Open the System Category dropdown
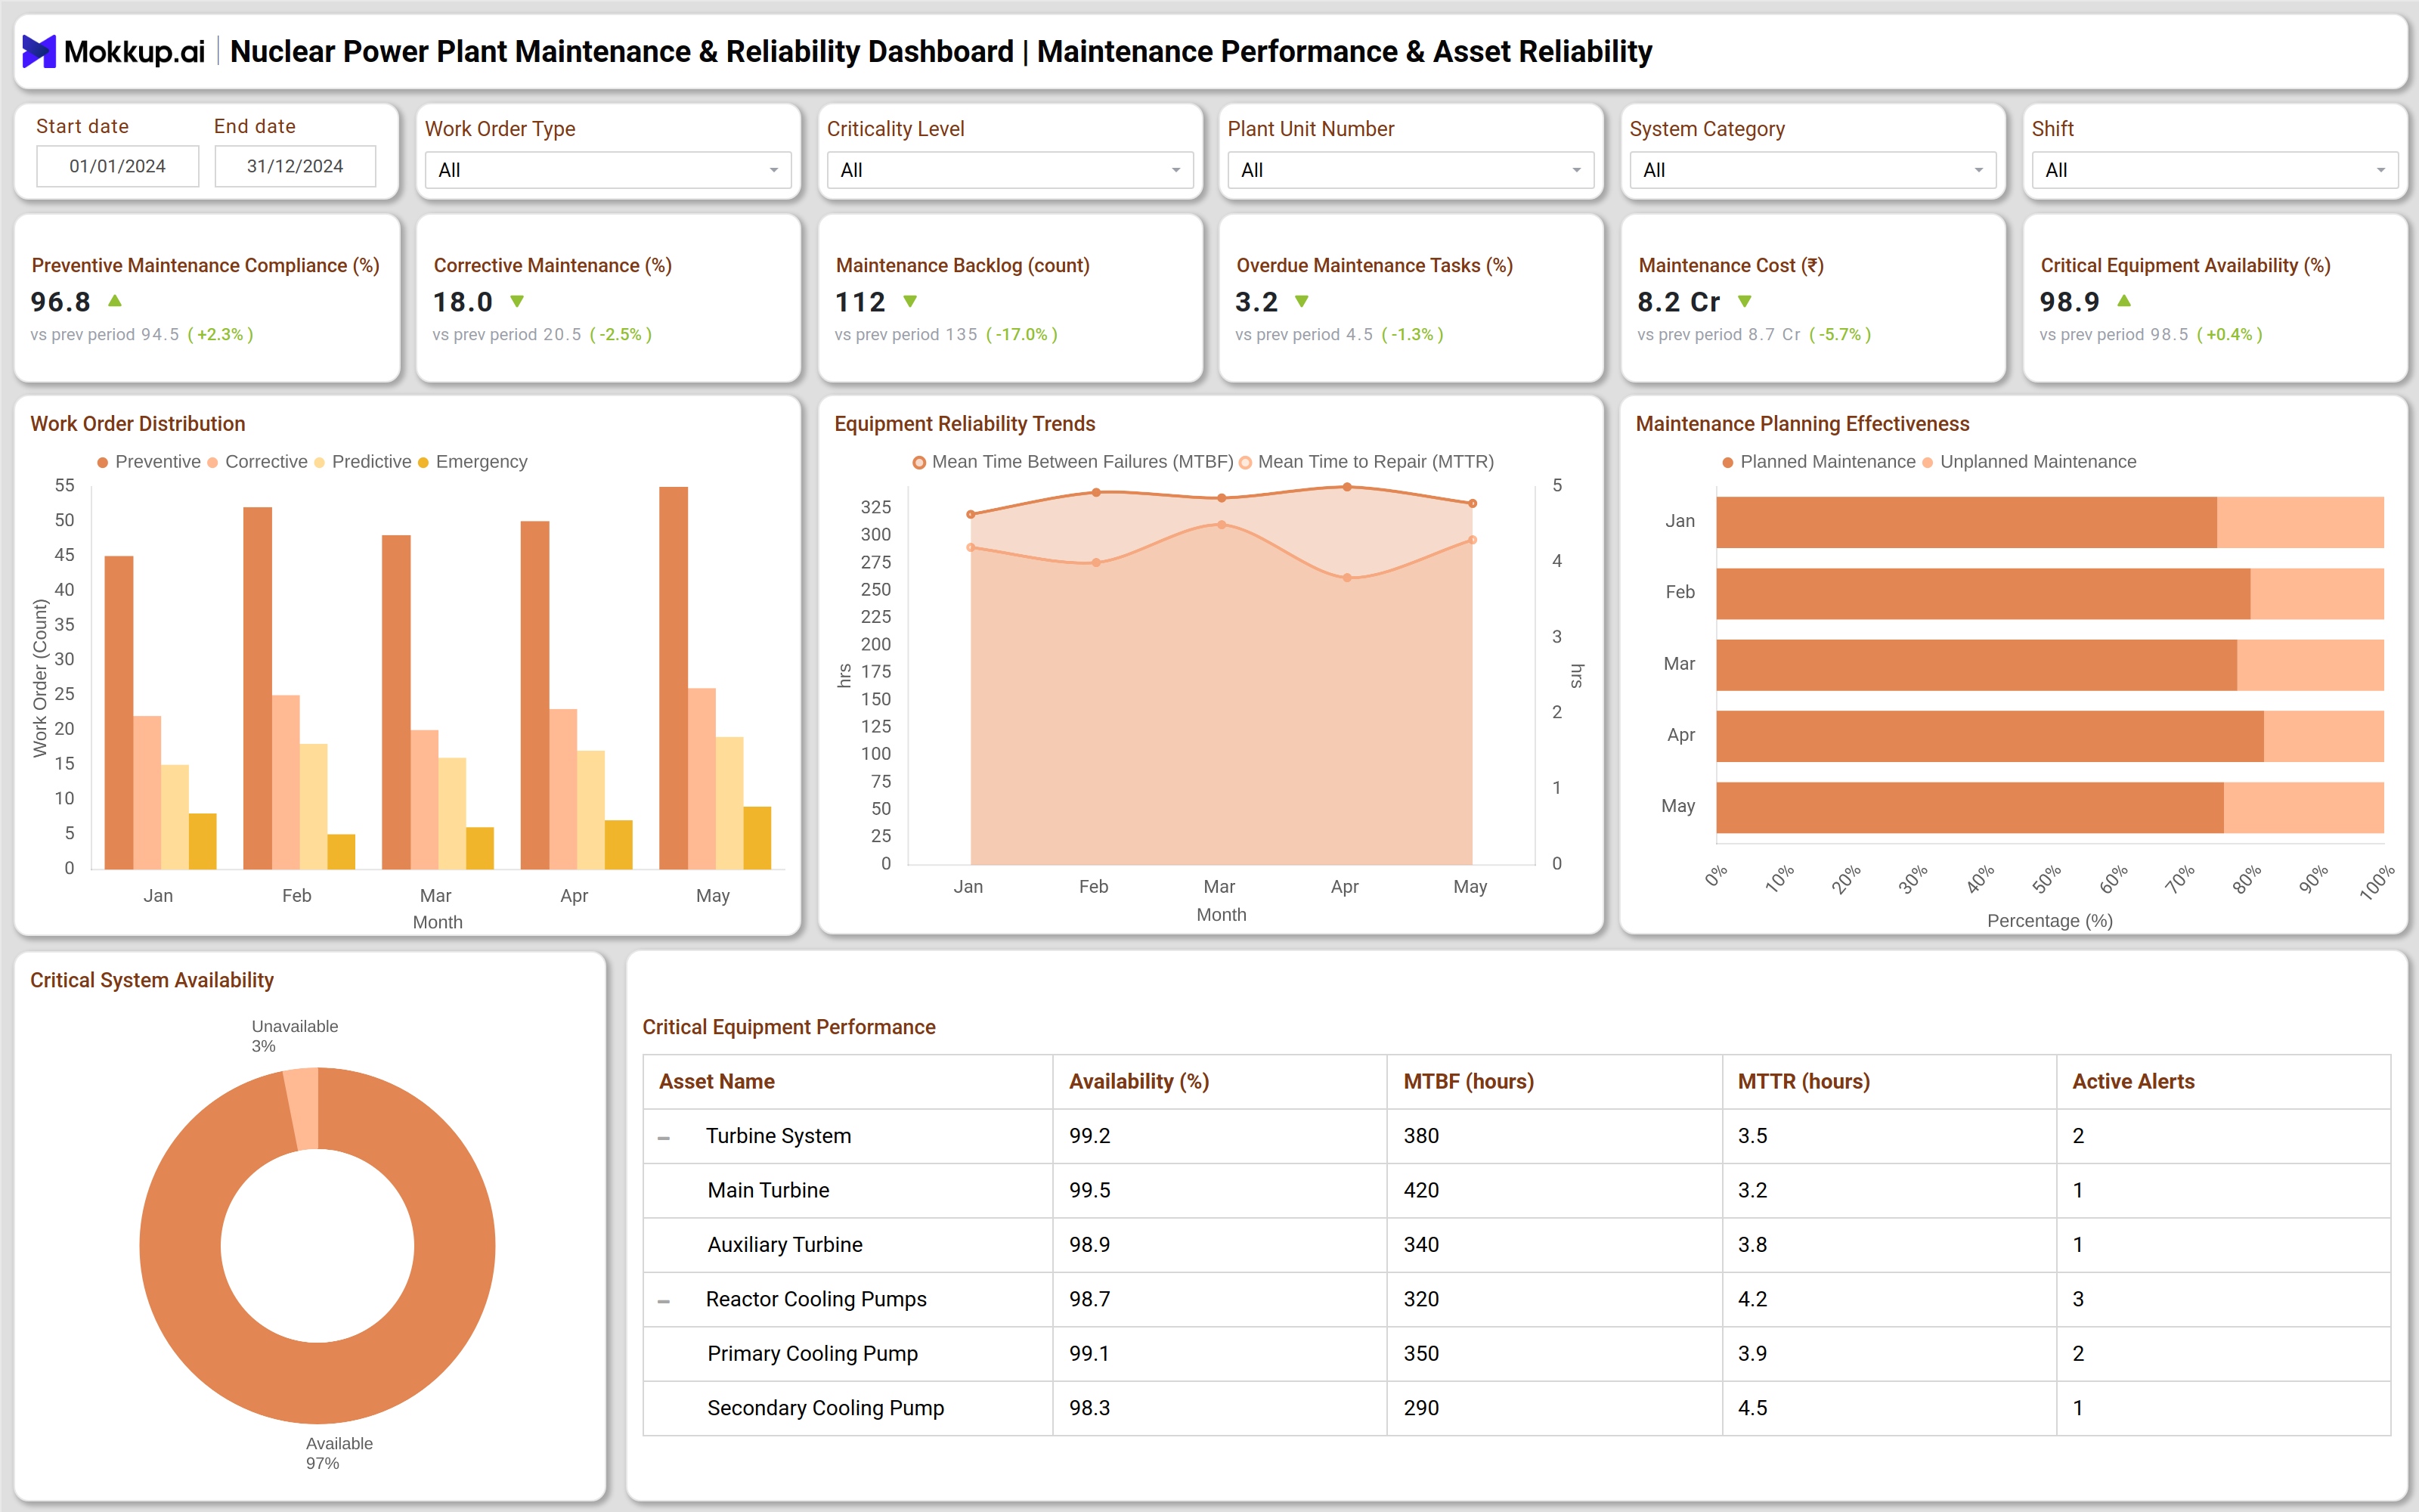The width and height of the screenshot is (2419, 1512). (1812, 170)
